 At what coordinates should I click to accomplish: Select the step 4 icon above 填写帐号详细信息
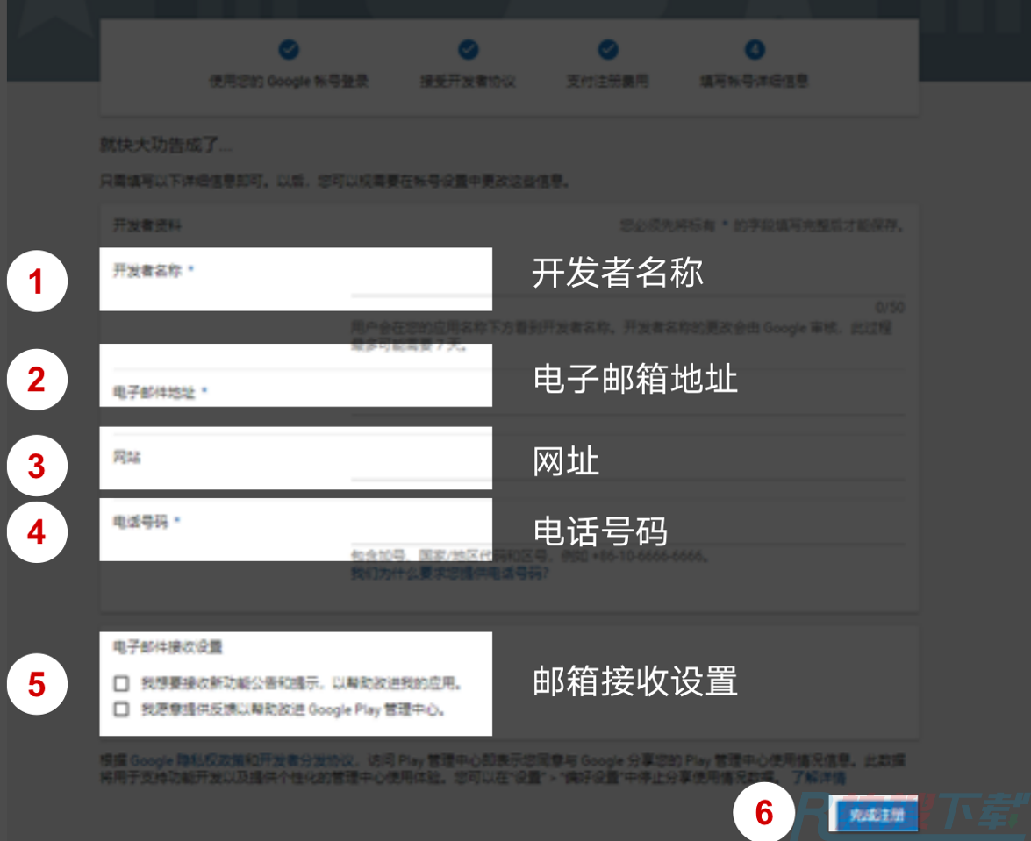755,49
